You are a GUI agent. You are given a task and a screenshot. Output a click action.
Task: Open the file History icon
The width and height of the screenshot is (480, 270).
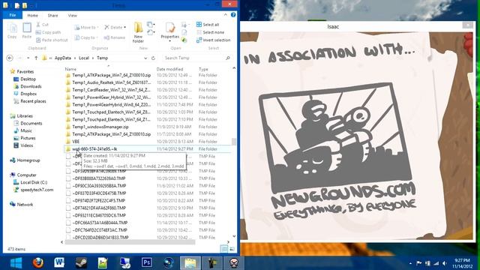pos(184,40)
